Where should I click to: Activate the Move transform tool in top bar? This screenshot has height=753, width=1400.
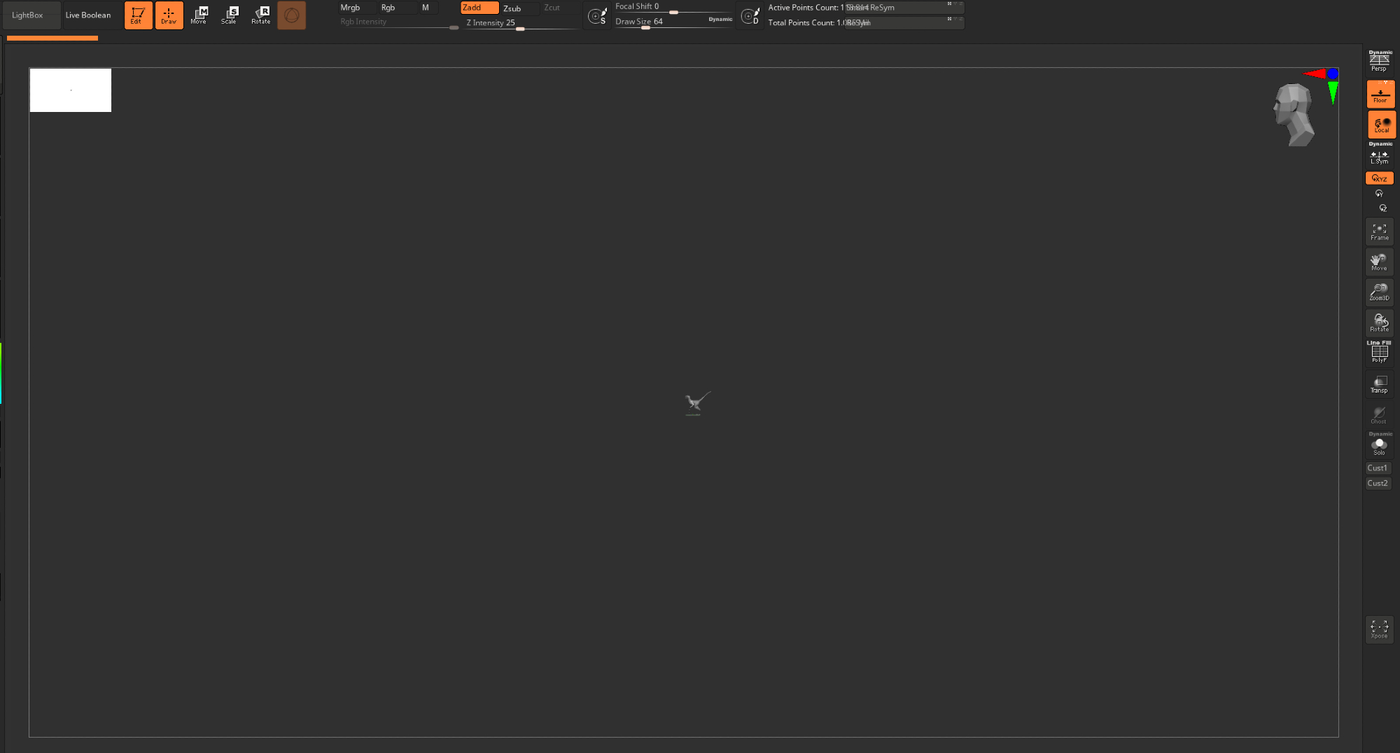tap(199, 15)
